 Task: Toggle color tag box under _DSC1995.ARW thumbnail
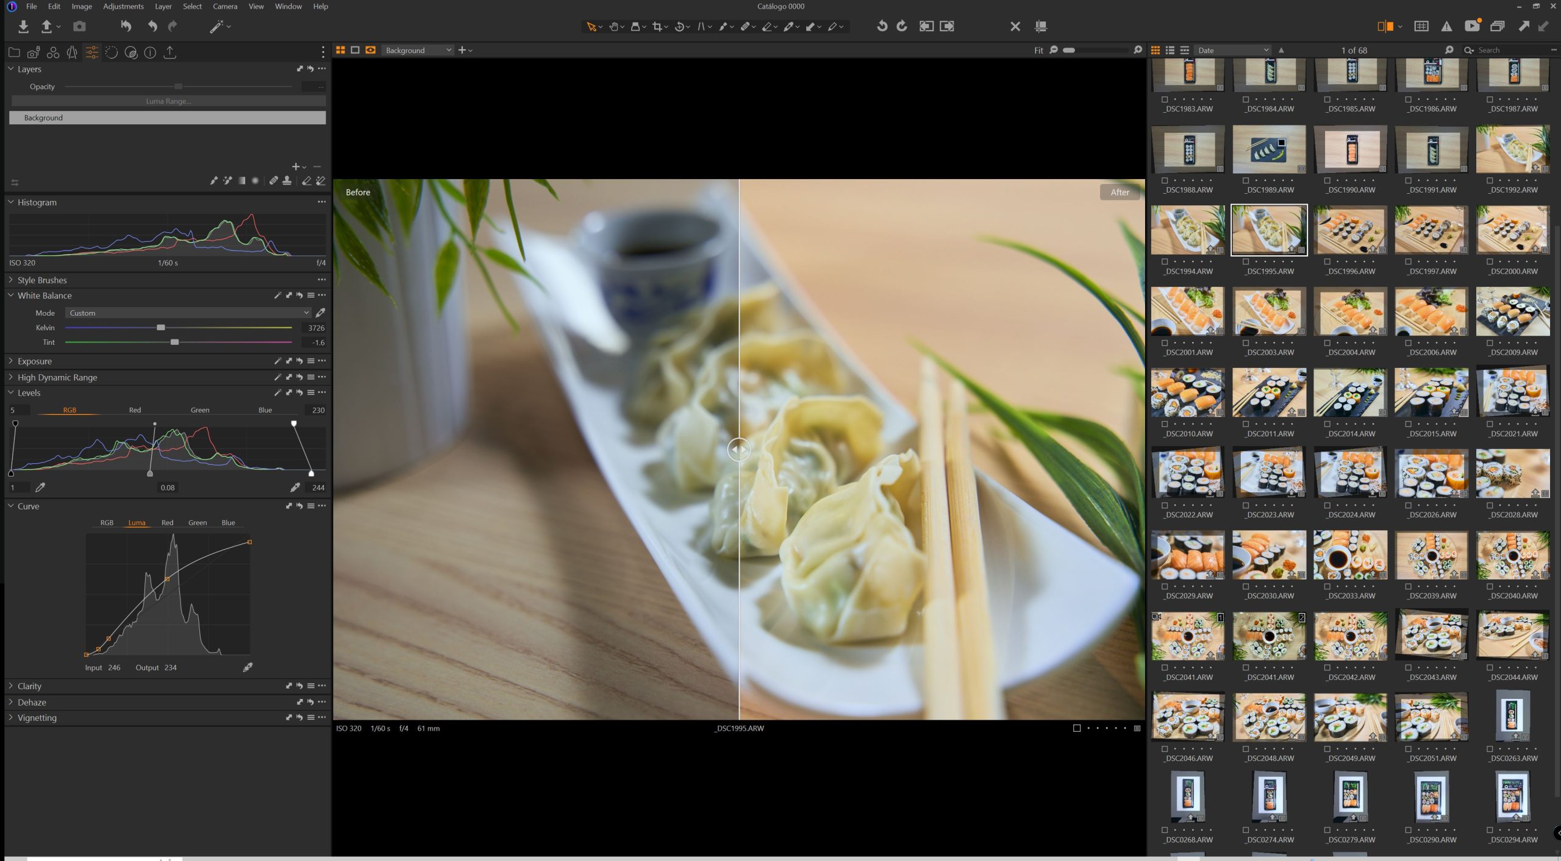click(1246, 261)
